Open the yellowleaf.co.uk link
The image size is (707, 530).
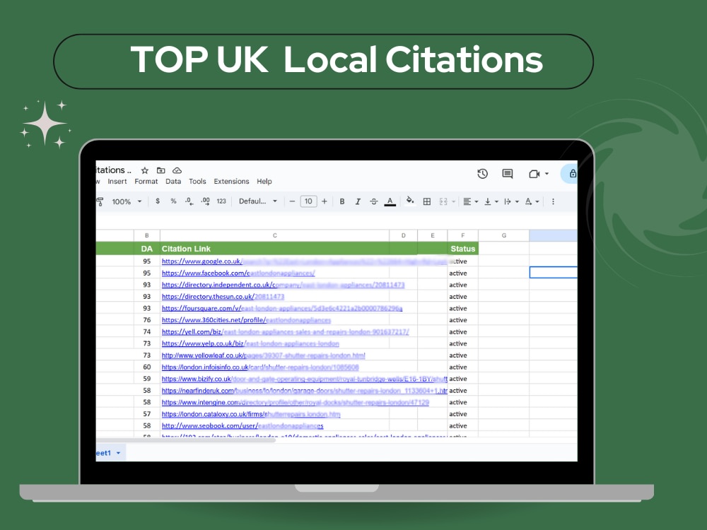[263, 355]
